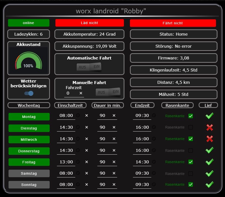Click the Akkutemperatur: 24 Grad field
Image resolution: width=225 pixels, height=197 pixels.
pos(89,34)
